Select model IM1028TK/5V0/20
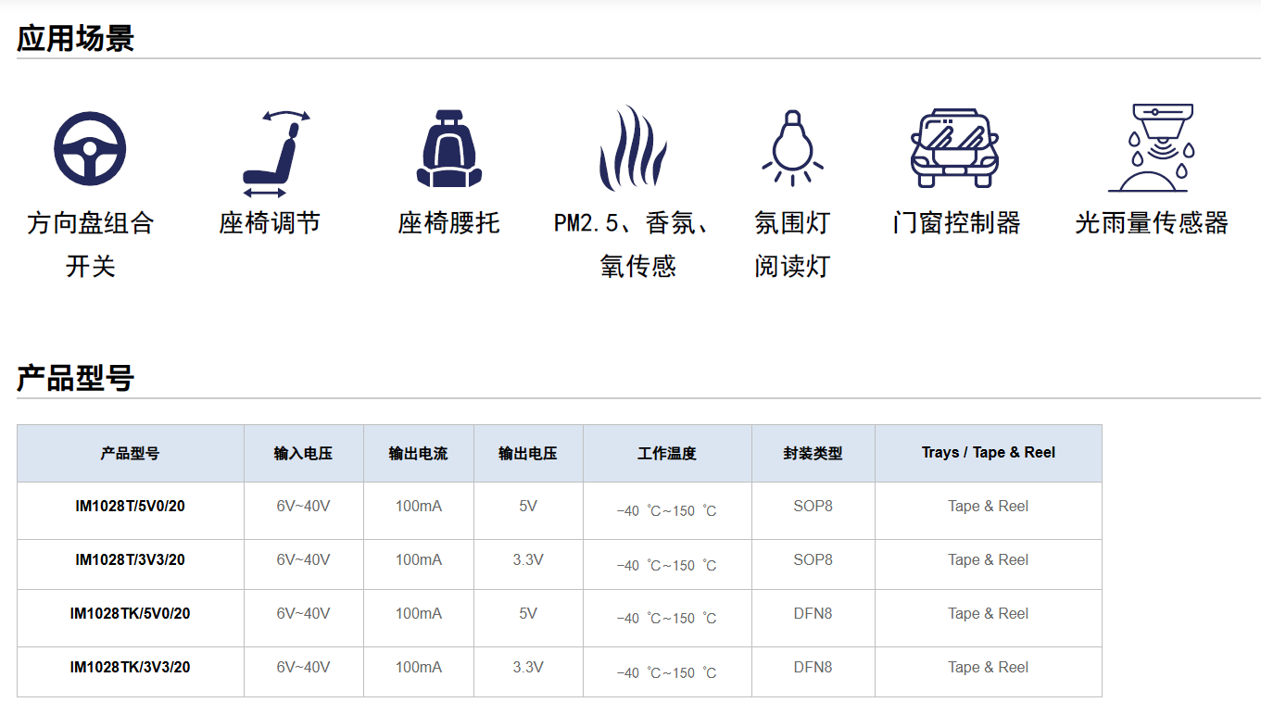This screenshot has width=1261, height=715. [x=130, y=614]
